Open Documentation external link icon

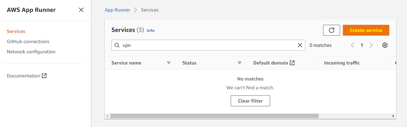tap(44, 76)
